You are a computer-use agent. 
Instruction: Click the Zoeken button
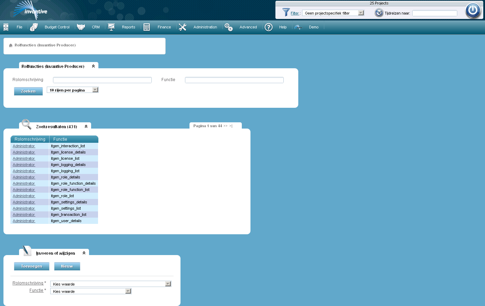[28, 91]
